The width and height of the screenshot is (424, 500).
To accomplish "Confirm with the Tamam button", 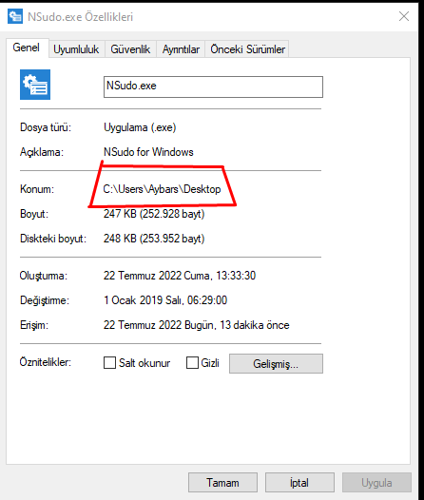I will coord(222,483).
